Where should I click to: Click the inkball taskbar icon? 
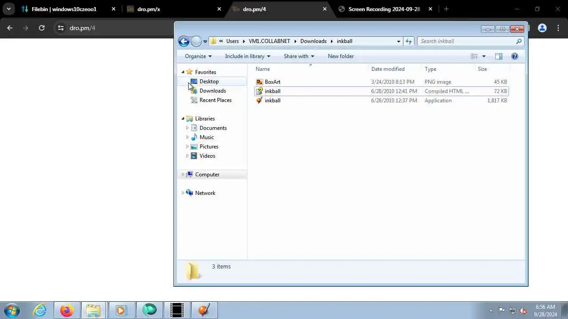(x=205, y=310)
